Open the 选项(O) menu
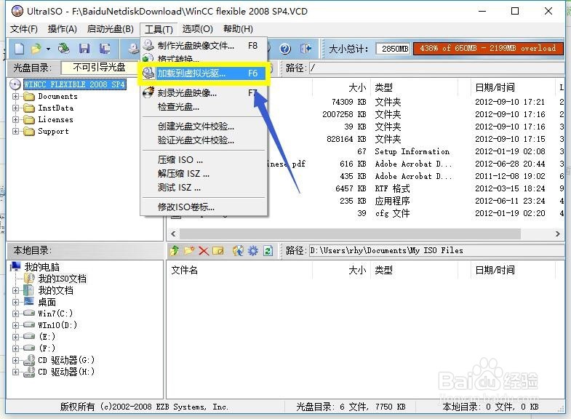571x419 pixels. (197, 29)
